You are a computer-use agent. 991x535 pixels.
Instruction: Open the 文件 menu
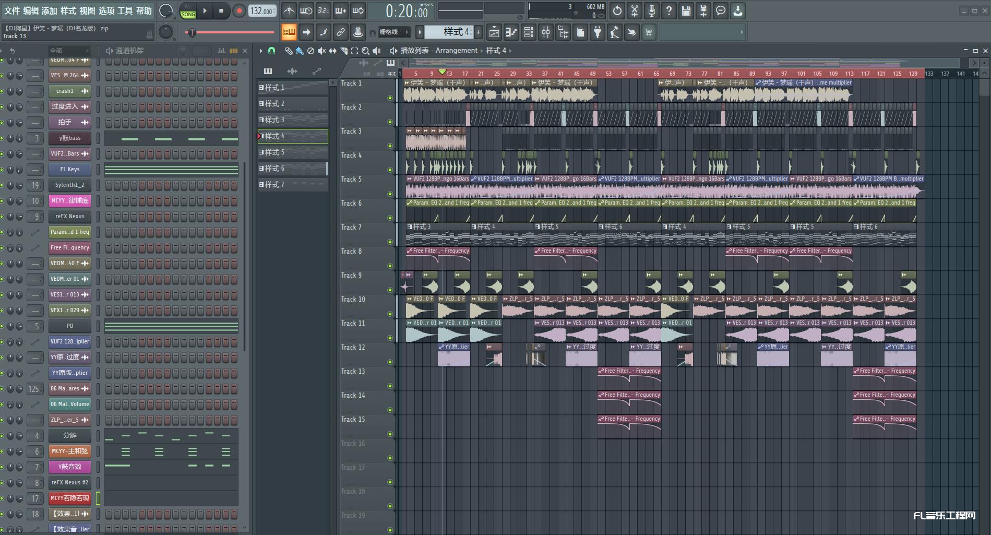point(11,10)
